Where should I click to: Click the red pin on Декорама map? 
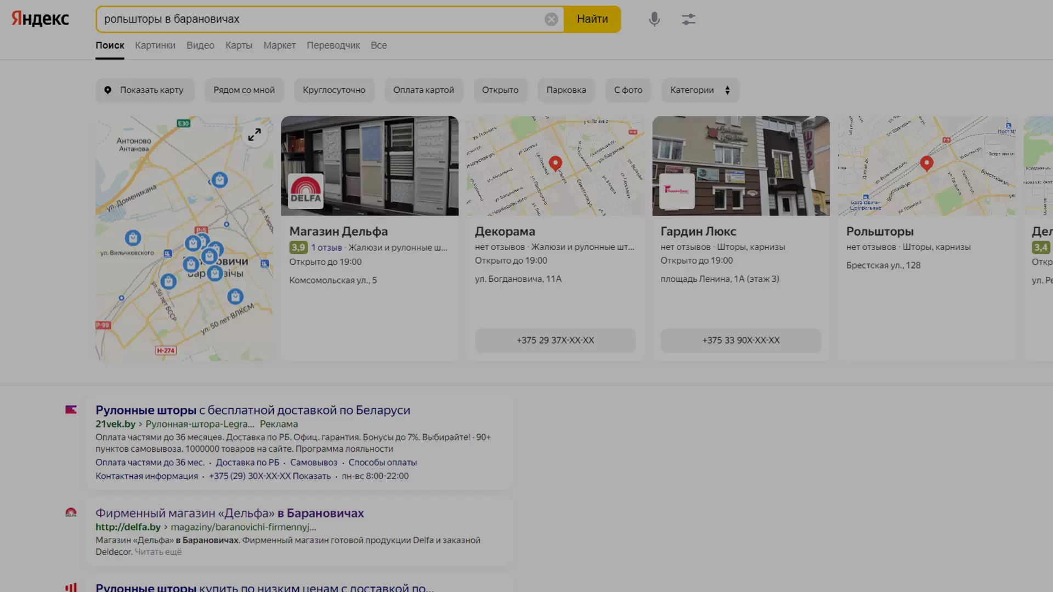click(555, 163)
